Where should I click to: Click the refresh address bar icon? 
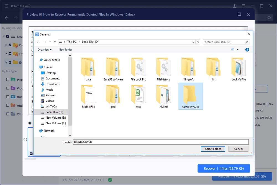[x=198, y=42]
